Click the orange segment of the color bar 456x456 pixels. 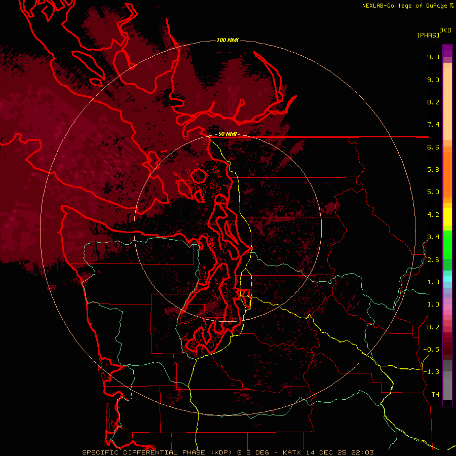(x=447, y=174)
